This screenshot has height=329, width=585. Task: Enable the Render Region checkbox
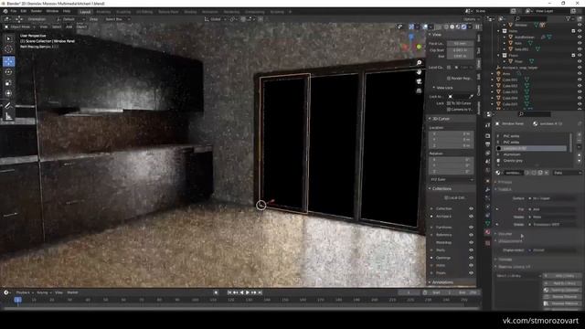click(449, 79)
